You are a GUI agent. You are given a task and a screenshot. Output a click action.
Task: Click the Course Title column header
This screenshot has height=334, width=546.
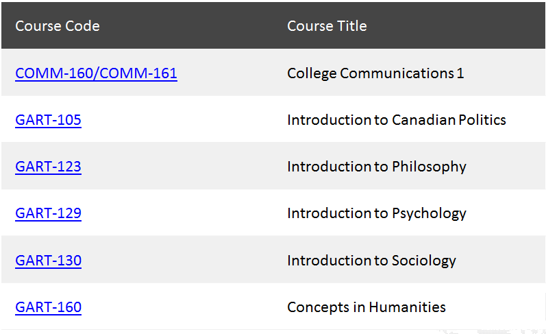327,26
